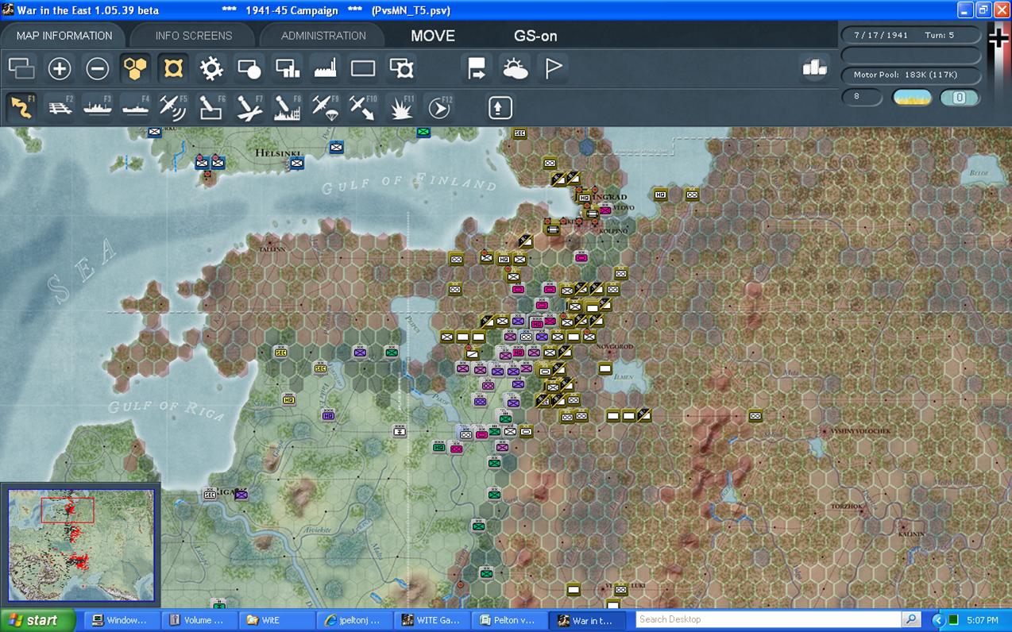Click the pale pill showing 0

(960, 98)
